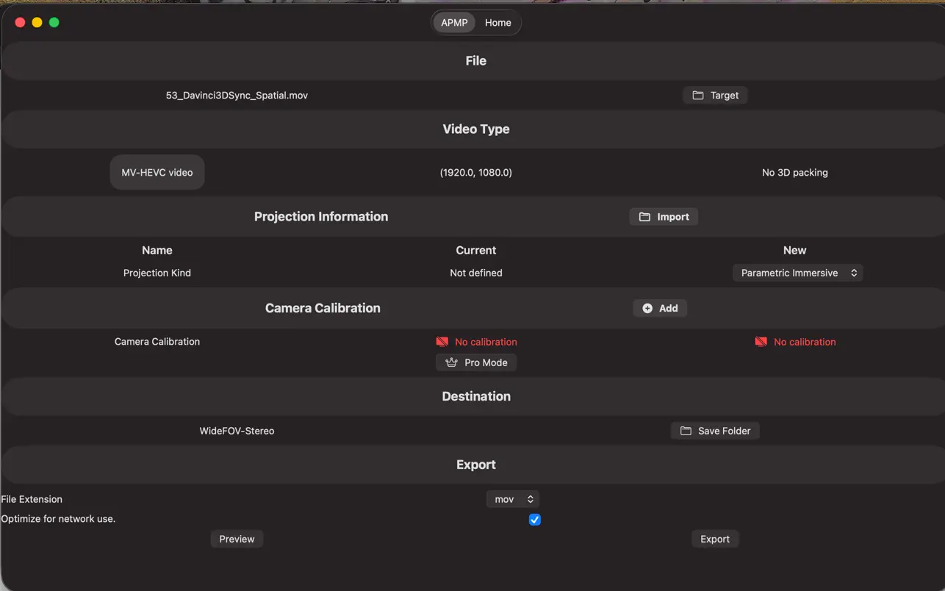Select the APMP tab

point(453,22)
